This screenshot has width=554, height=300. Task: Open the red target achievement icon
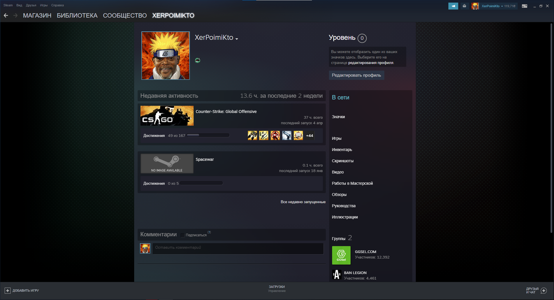pyautogui.click(x=275, y=135)
